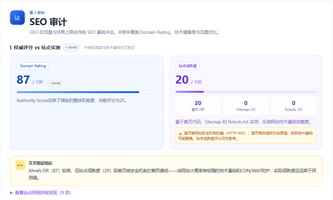
Task: Click the Ahrefs tag beside the 87 score
Action: pyautogui.click(x=55, y=83)
